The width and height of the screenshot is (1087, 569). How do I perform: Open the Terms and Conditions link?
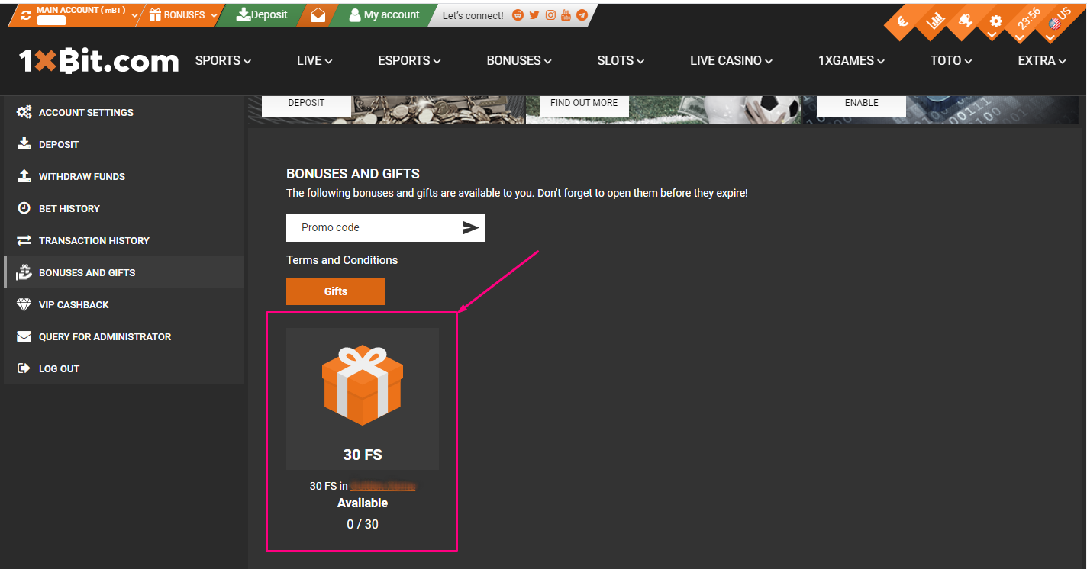tap(341, 259)
